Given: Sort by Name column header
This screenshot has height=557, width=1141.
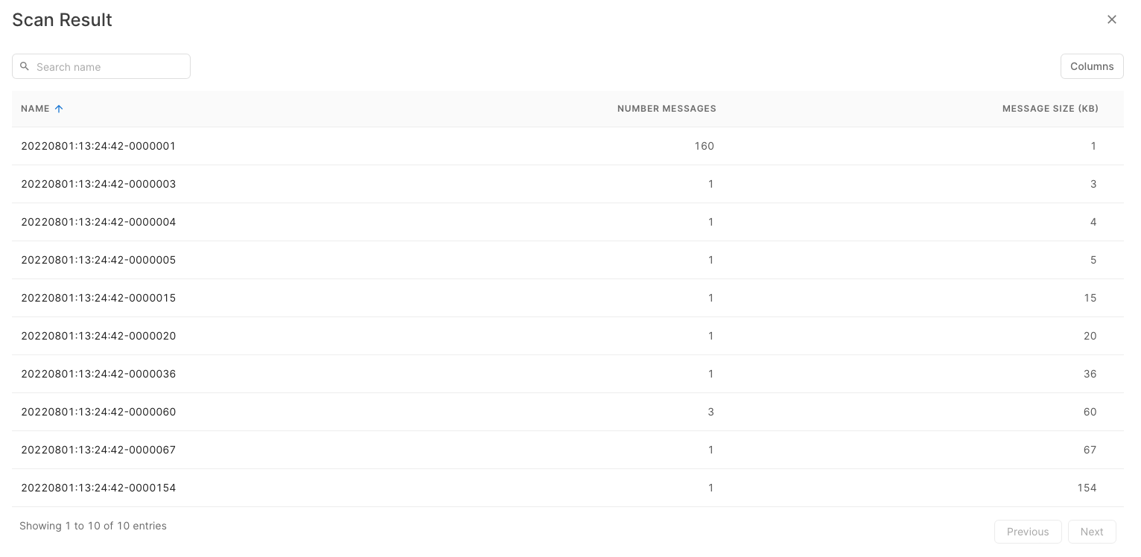Looking at the screenshot, I should (35, 109).
